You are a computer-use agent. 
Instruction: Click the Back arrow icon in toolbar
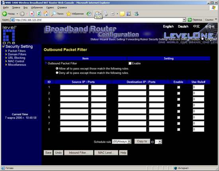(5, 14)
